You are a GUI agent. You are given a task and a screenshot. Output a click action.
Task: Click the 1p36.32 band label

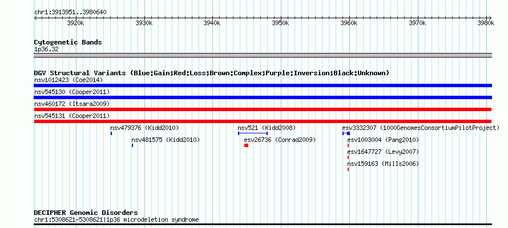[46, 50]
